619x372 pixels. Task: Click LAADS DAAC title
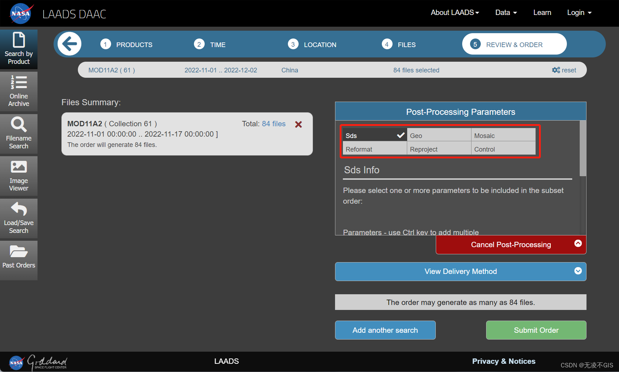click(x=74, y=14)
